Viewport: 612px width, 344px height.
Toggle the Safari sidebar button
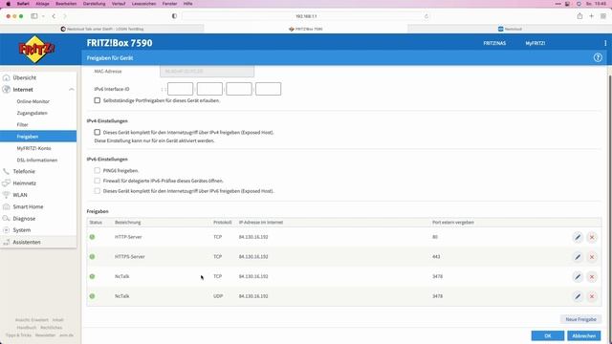[x=34, y=16]
